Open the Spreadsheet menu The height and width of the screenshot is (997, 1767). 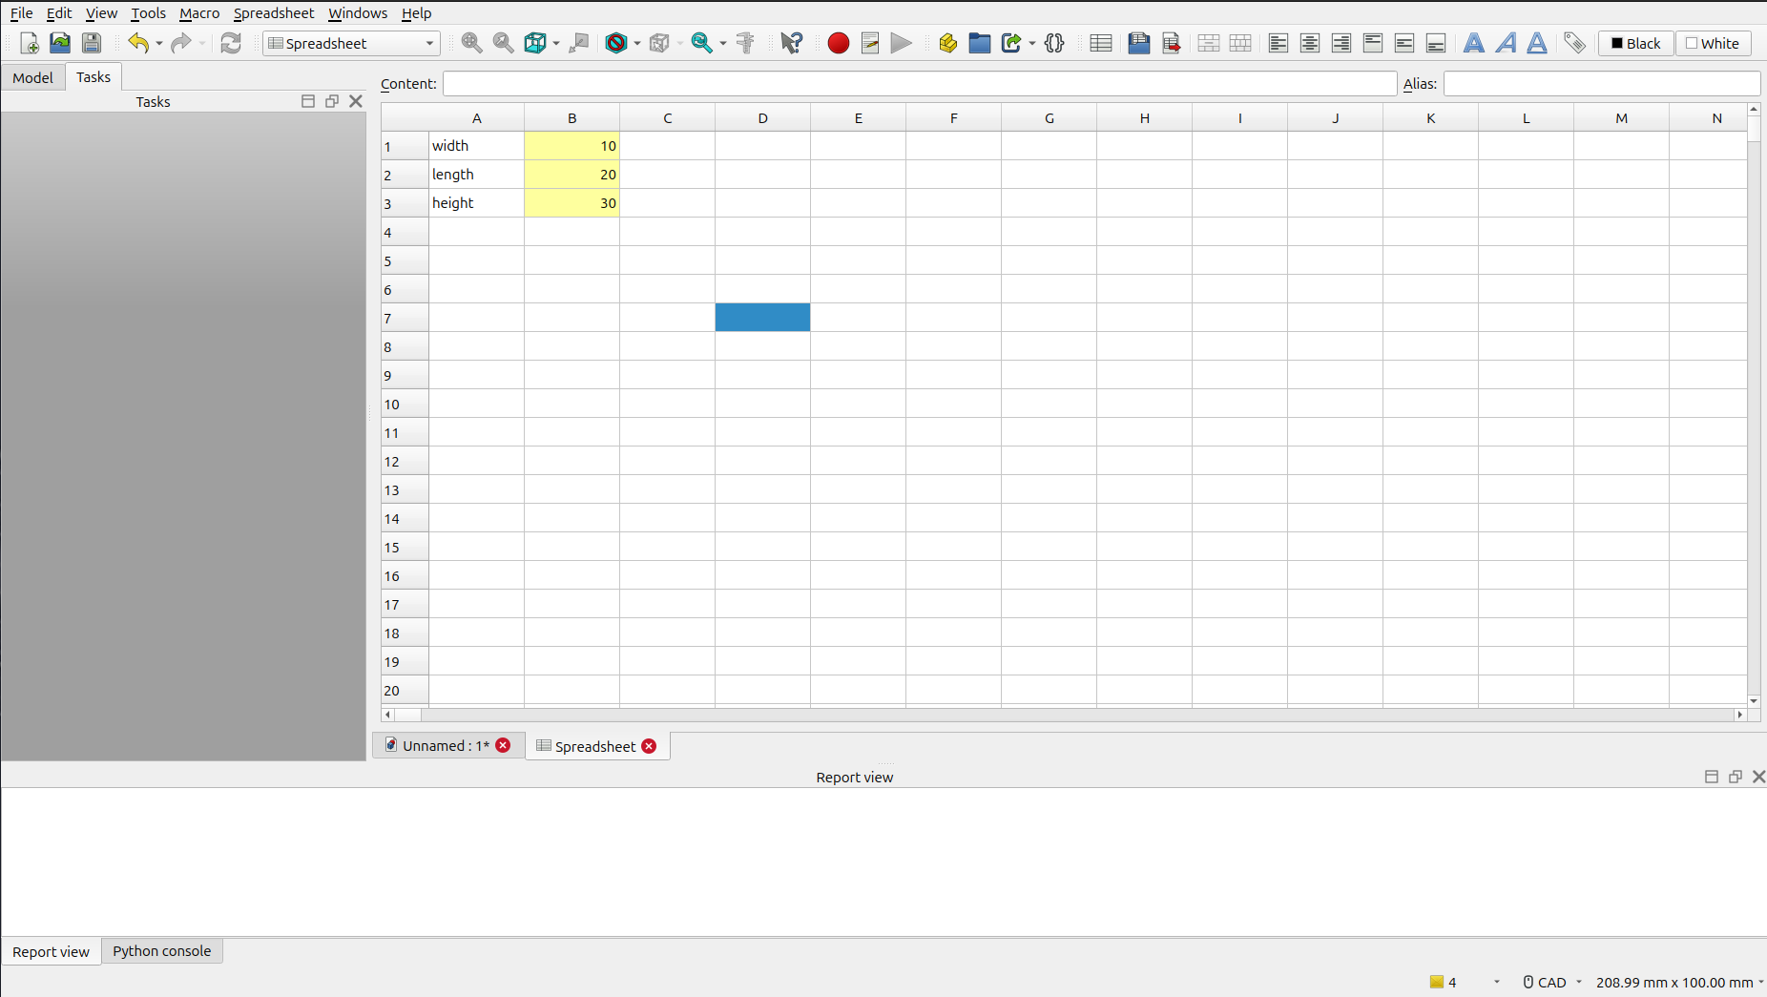(274, 12)
